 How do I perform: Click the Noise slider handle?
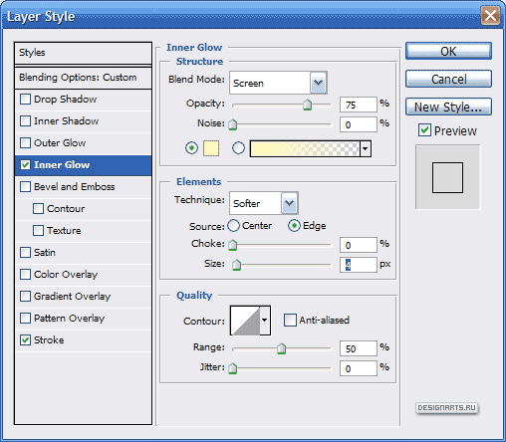(x=233, y=124)
